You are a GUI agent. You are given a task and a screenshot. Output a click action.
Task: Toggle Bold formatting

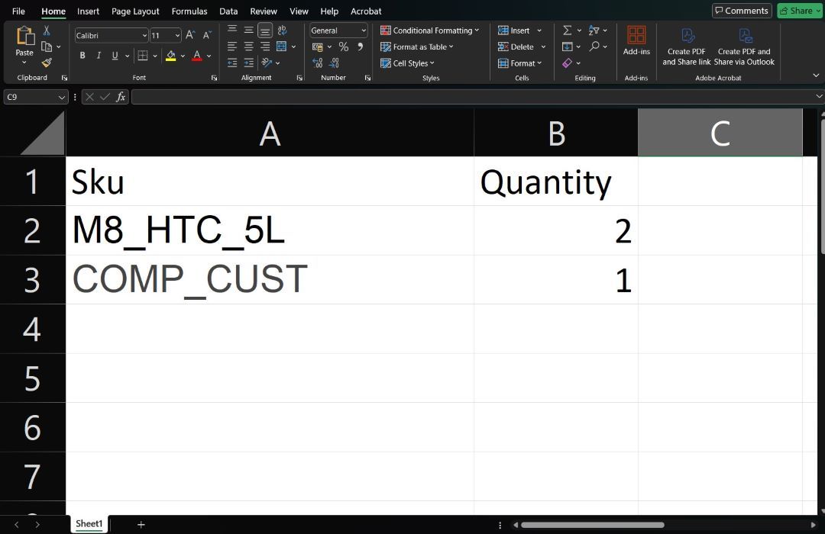point(82,55)
